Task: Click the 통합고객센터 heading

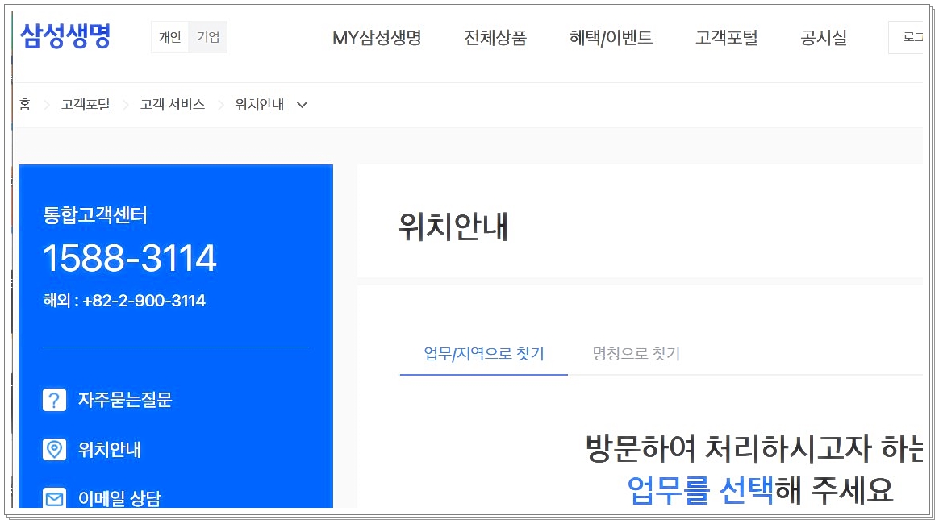Action: [94, 214]
